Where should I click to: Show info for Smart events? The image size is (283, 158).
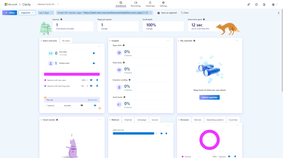click(57, 120)
